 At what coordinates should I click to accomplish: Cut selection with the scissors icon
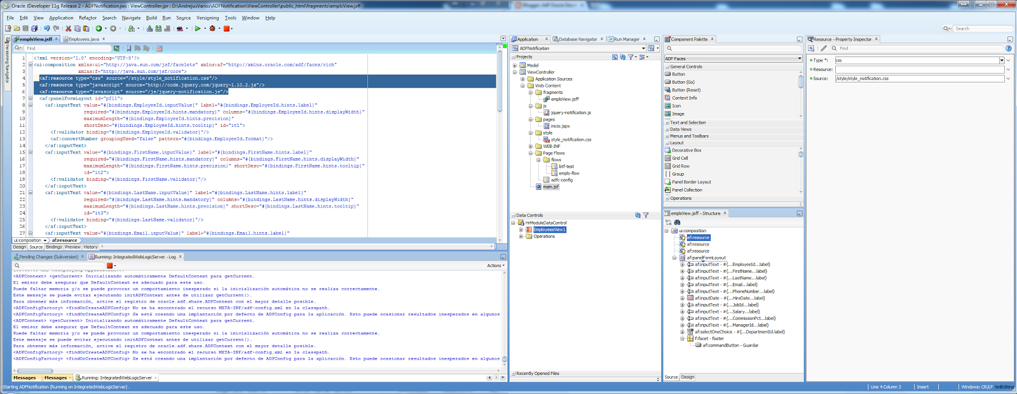68,29
